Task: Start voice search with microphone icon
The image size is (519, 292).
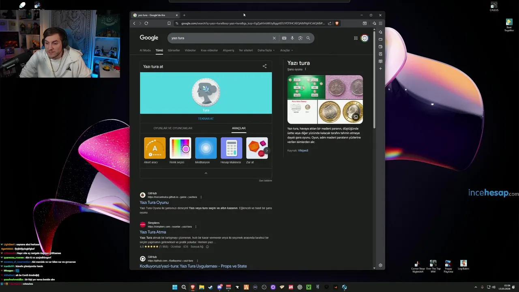Action: (x=292, y=38)
